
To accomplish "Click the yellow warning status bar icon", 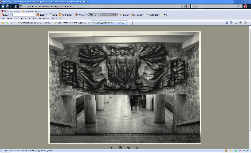I will pyautogui.click(x=231, y=151).
